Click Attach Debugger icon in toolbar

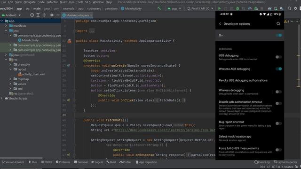[x=256, y=8]
